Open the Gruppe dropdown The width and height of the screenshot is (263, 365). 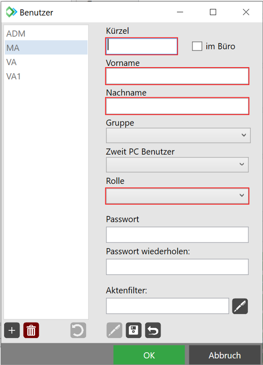(x=177, y=135)
